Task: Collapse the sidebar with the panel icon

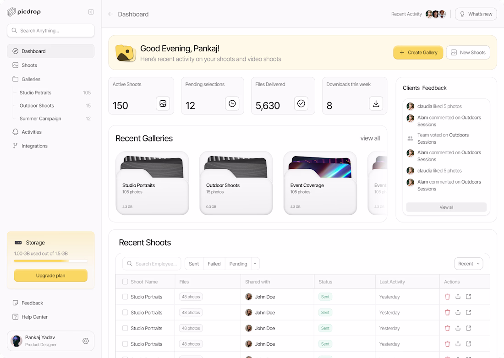Action: pos(91,12)
